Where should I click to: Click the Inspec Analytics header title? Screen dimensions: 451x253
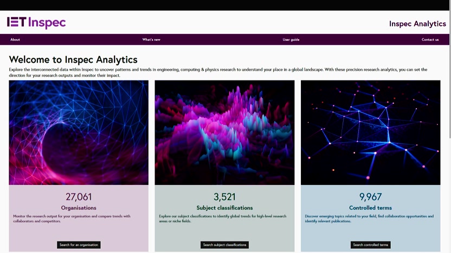point(417,24)
